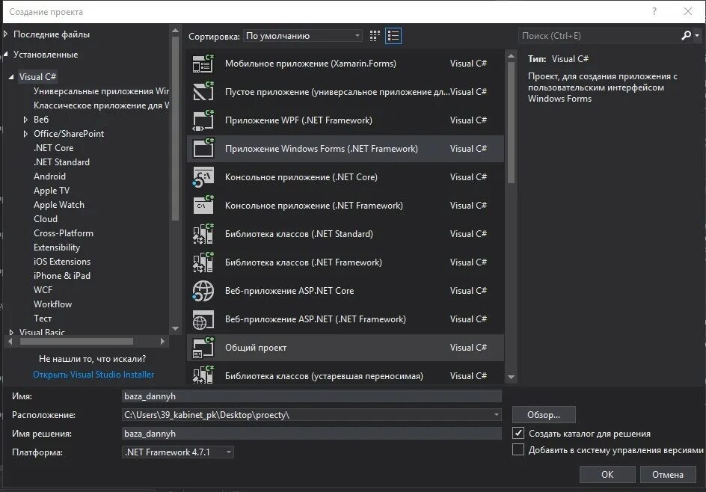Click the .NET Framework class library icon
Image resolution: width=706 pixels, height=492 pixels.
(x=203, y=262)
